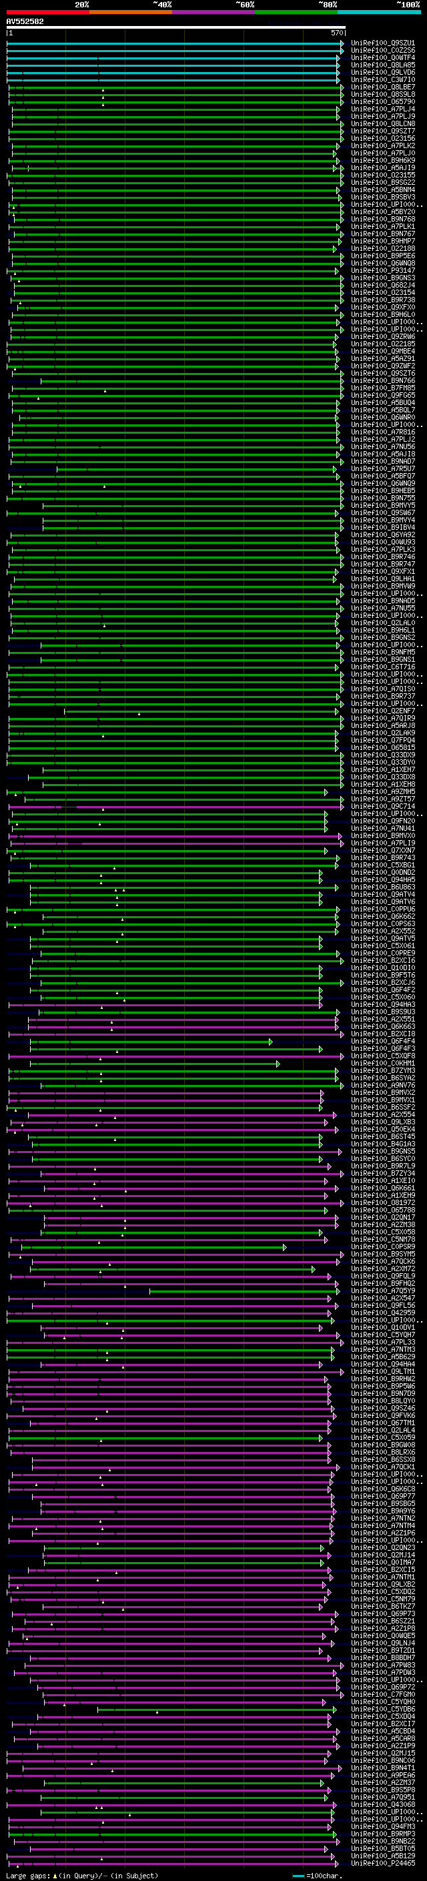Click the cyan alignment bar of Q9SZU1

175,43
